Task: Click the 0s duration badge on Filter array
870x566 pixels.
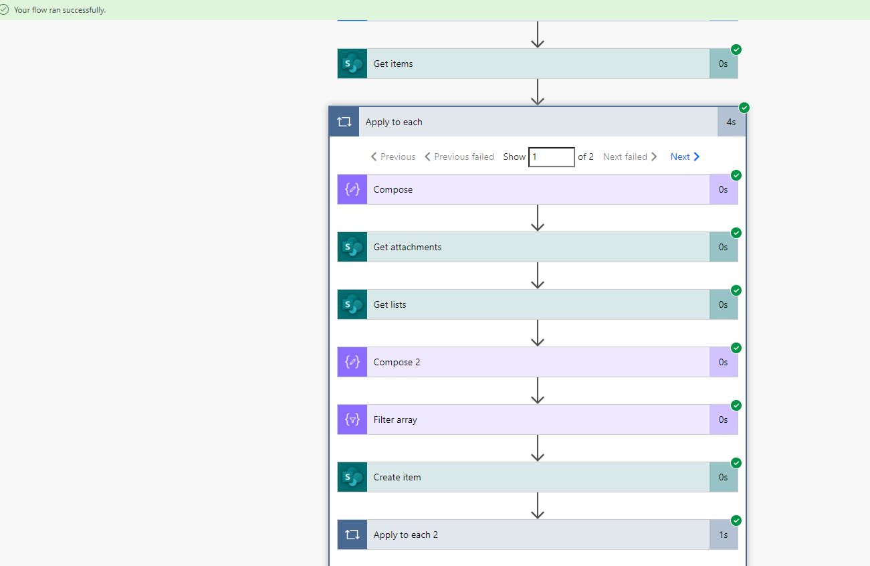Action: pos(724,419)
